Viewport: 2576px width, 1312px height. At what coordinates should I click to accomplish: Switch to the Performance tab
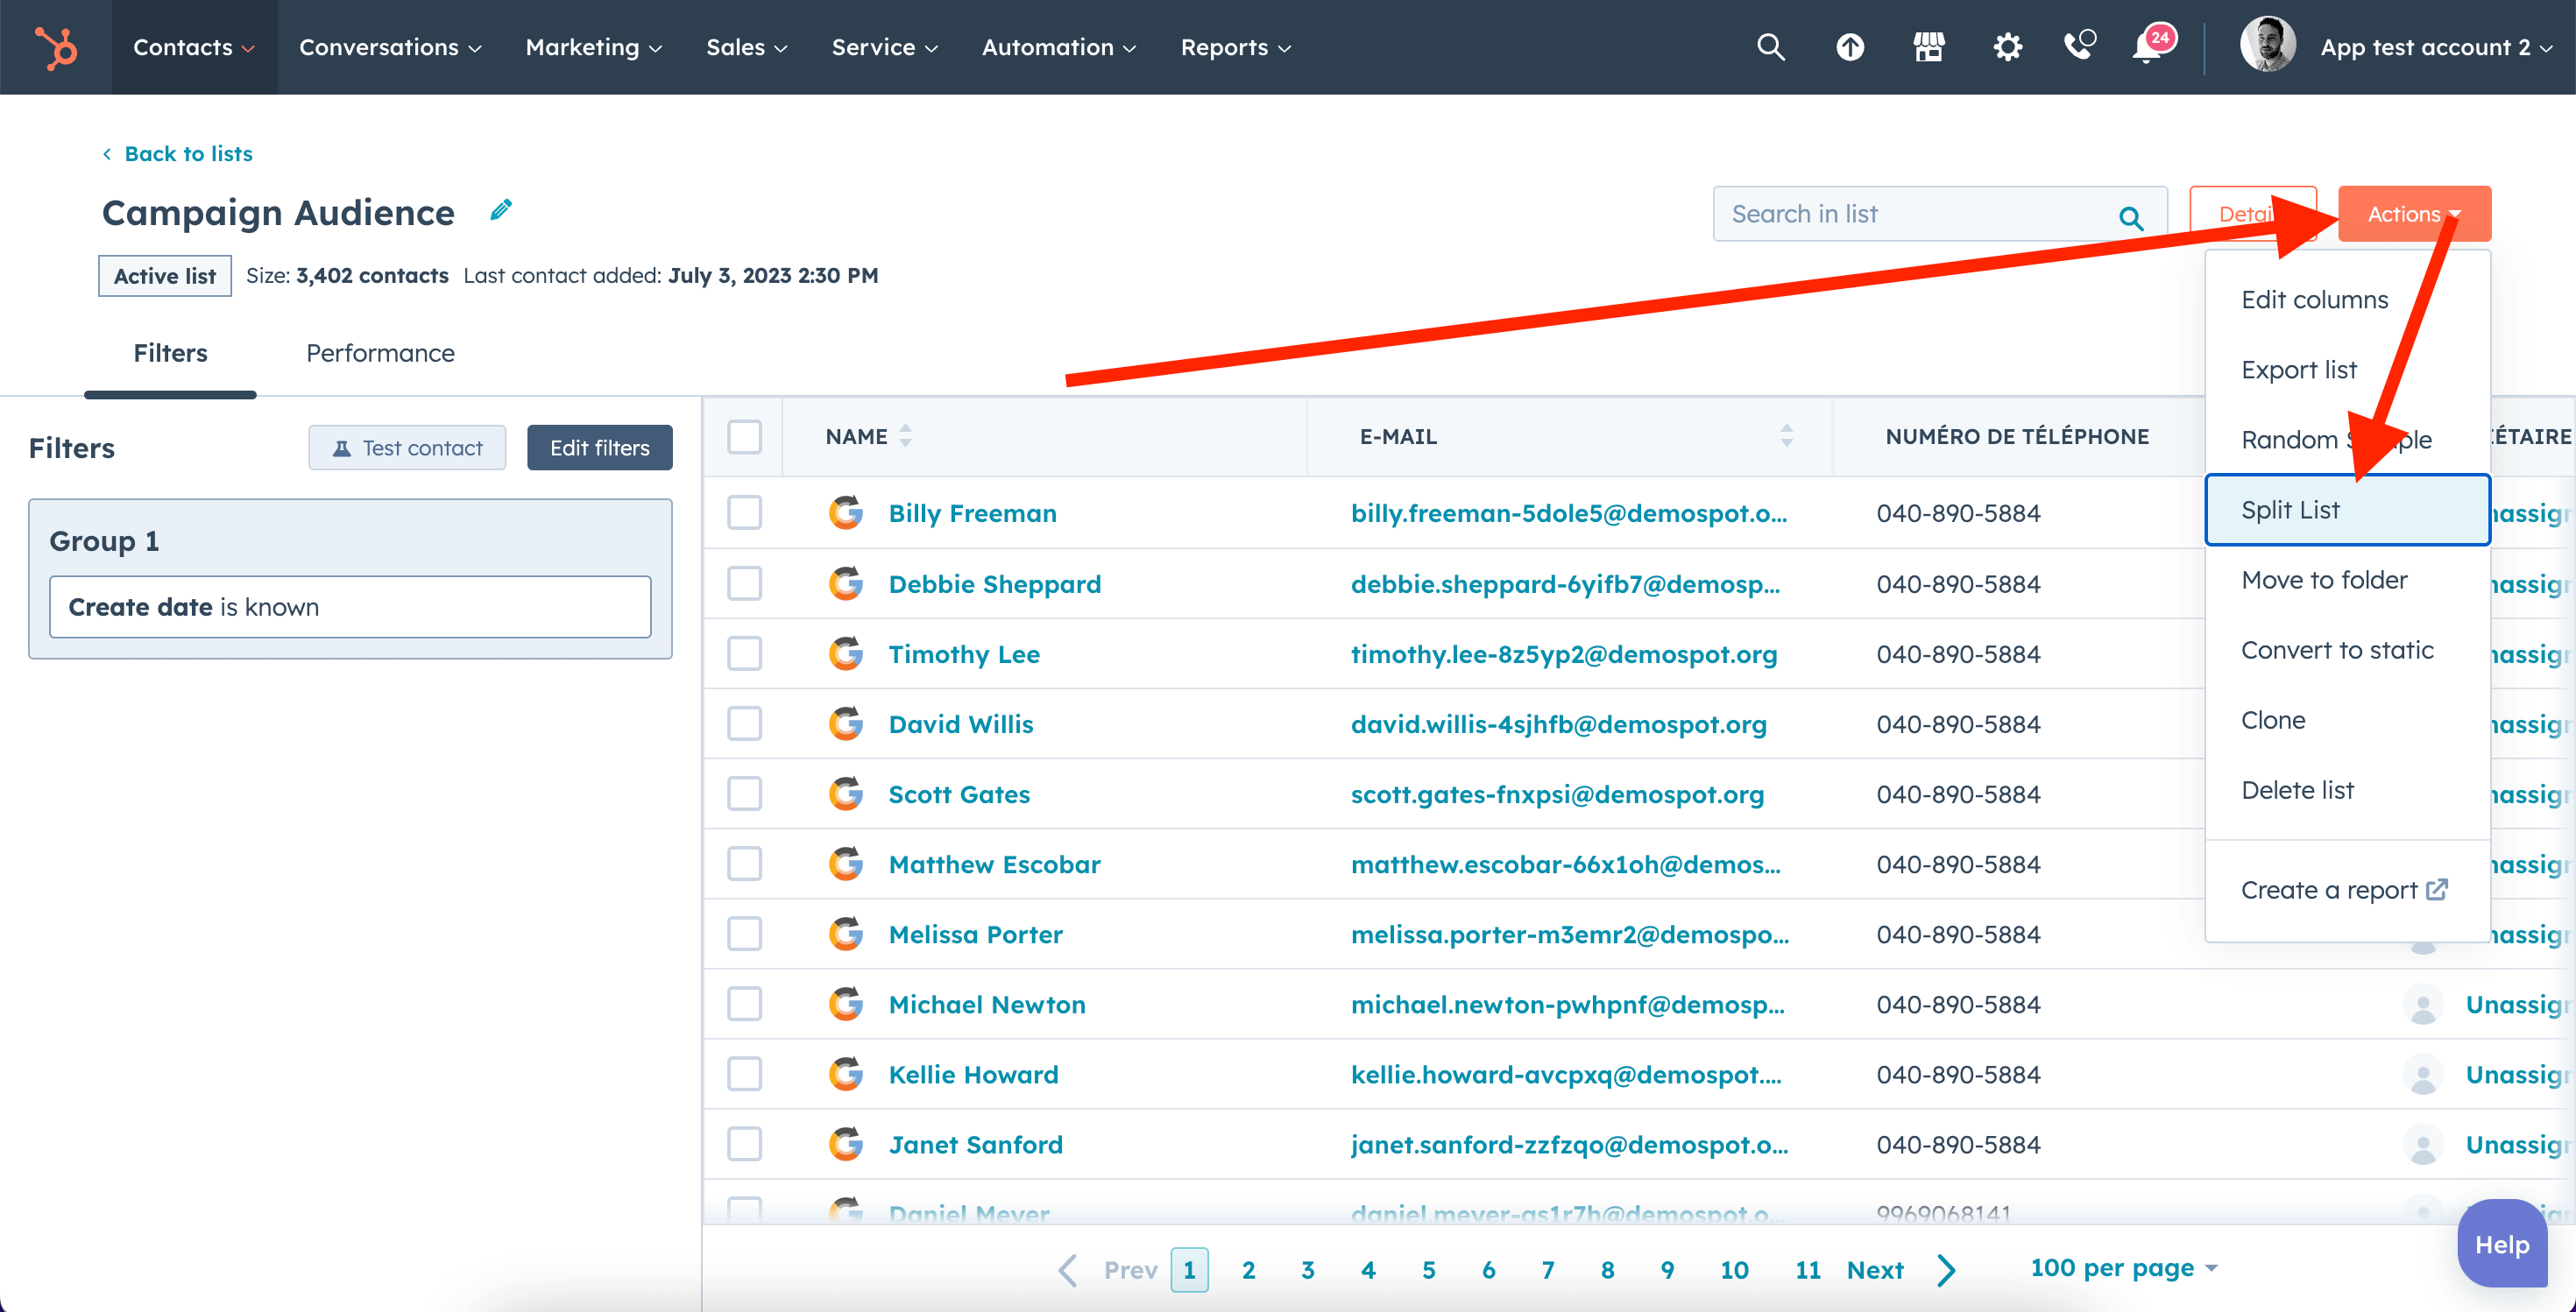[380, 353]
